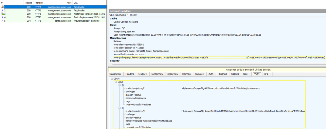This screenshot has width=327, height=129.
Task: Select the x-ms-command-name header
Action: 141,51
